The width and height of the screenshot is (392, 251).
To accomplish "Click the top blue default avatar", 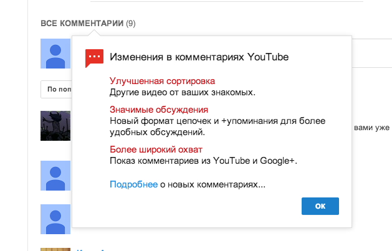I will coord(55,53).
